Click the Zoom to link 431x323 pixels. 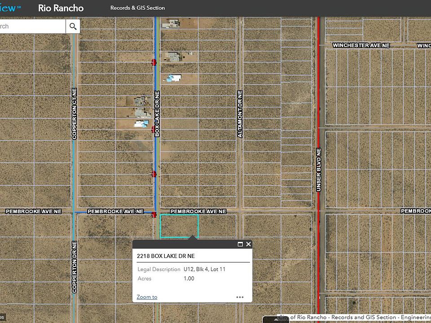tap(147, 297)
